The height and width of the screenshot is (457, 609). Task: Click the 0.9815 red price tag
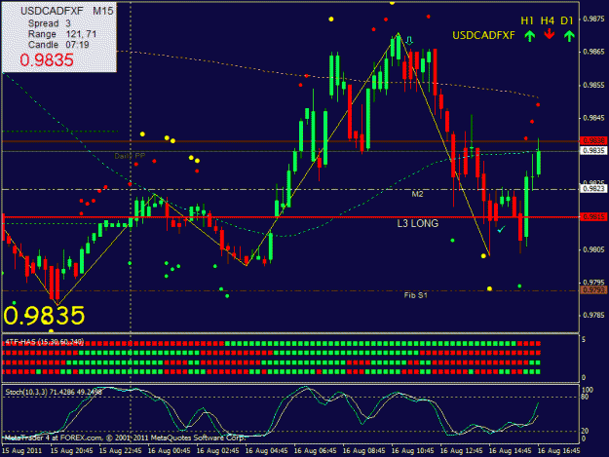pos(593,216)
